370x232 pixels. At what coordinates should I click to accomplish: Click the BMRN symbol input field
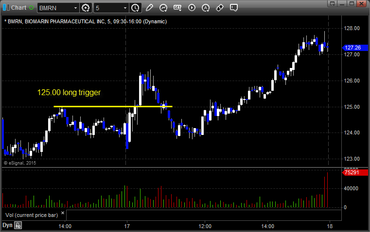click(x=56, y=8)
